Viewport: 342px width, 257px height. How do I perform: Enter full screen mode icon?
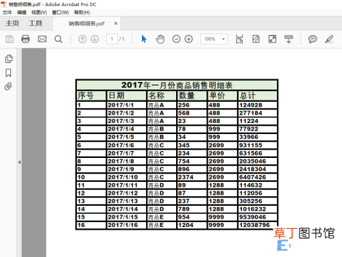tap(272, 39)
